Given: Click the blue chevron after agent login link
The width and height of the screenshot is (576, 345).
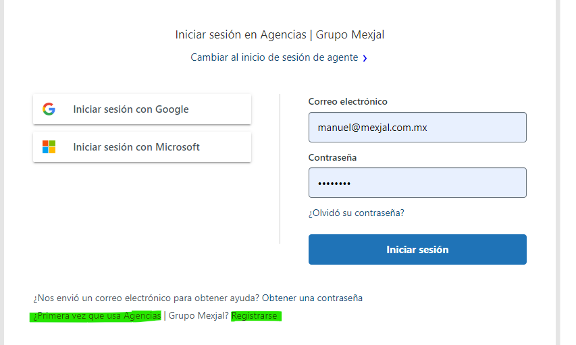Looking at the screenshot, I should point(365,59).
